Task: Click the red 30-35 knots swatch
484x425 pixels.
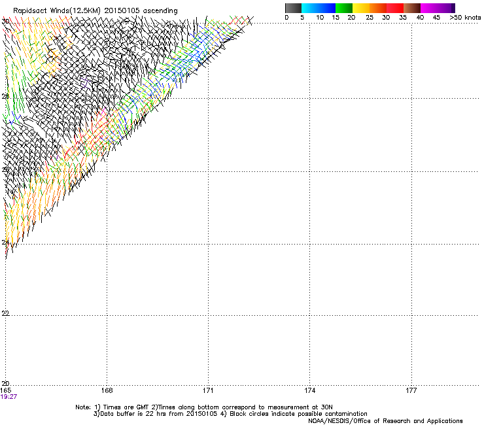Action: (395, 8)
